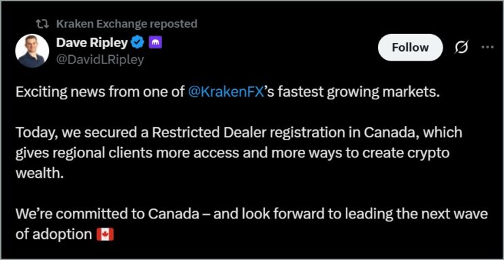The height and width of the screenshot is (260, 504).
Task: Click the line starting "gives regional clients"
Action: tap(232, 153)
